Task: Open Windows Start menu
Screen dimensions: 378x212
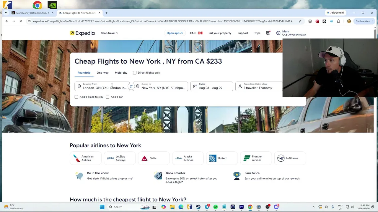Action: (x=102, y=207)
